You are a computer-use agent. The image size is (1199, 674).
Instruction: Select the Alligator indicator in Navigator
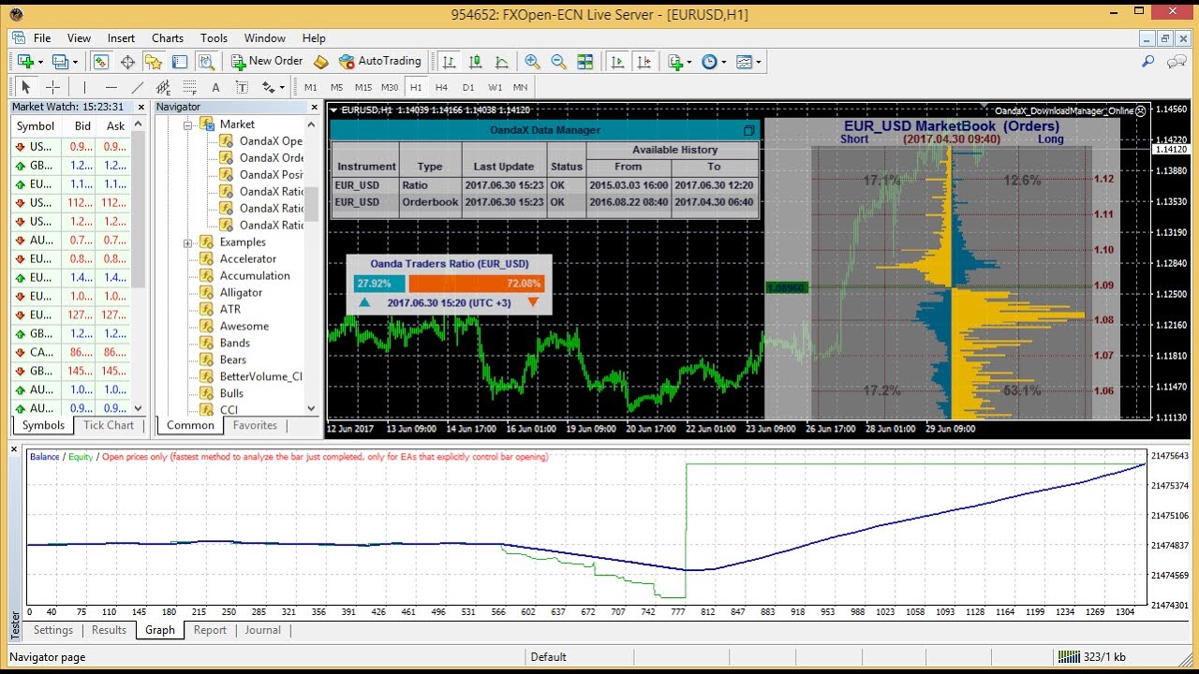[x=241, y=293]
